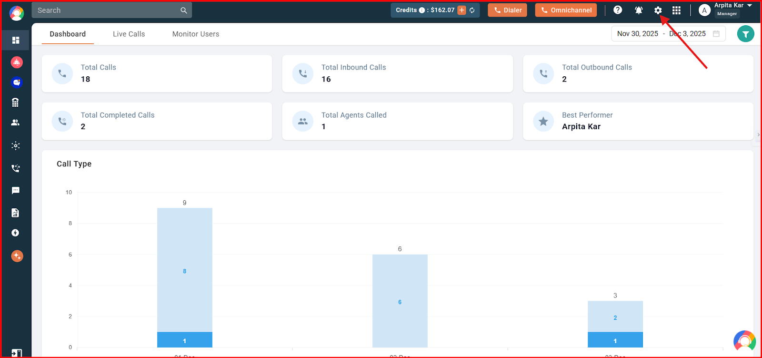Click the green filter funnel button
Image resolution: width=762 pixels, height=358 pixels.
click(745, 34)
